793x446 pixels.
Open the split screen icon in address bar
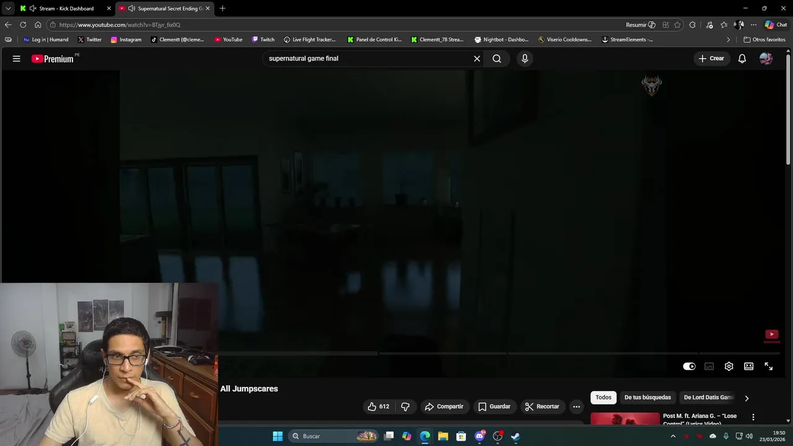[665, 25]
